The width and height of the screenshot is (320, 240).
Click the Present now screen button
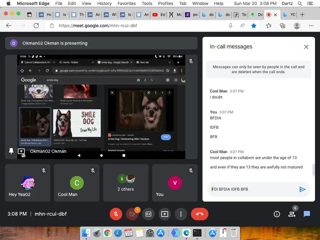(164, 214)
